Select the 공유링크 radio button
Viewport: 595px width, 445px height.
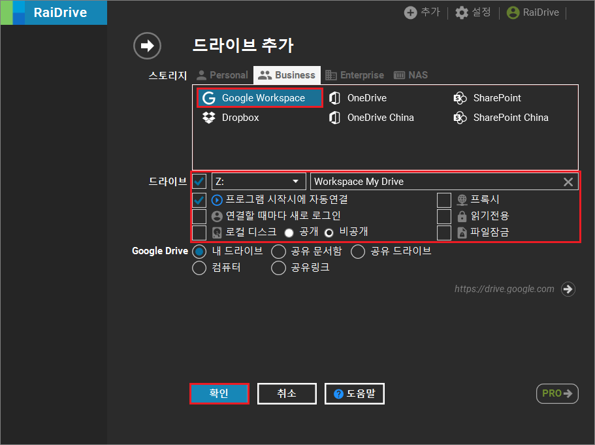(278, 268)
